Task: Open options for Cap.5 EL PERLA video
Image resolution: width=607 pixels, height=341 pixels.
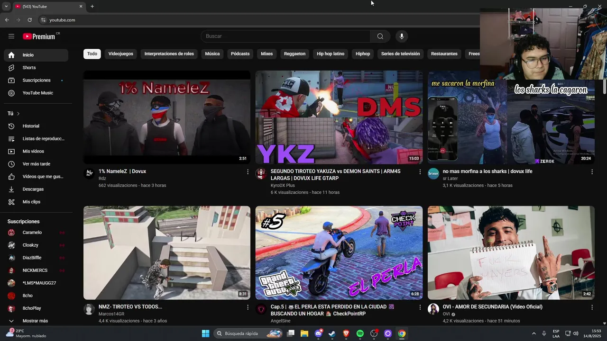Action: pos(420,307)
